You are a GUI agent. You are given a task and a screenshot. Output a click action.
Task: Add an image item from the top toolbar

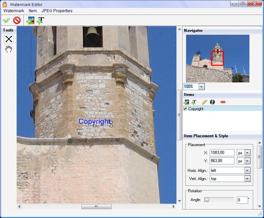click(x=30, y=20)
